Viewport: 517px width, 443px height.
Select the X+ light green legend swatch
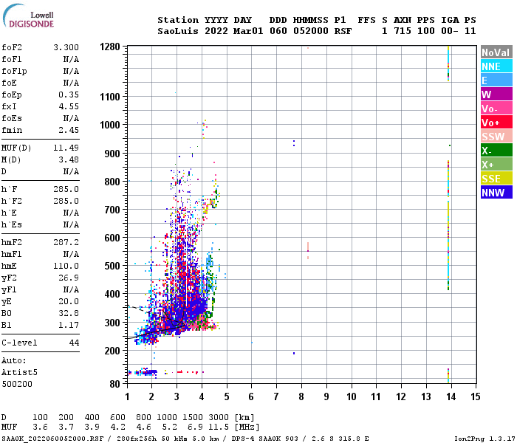point(496,165)
